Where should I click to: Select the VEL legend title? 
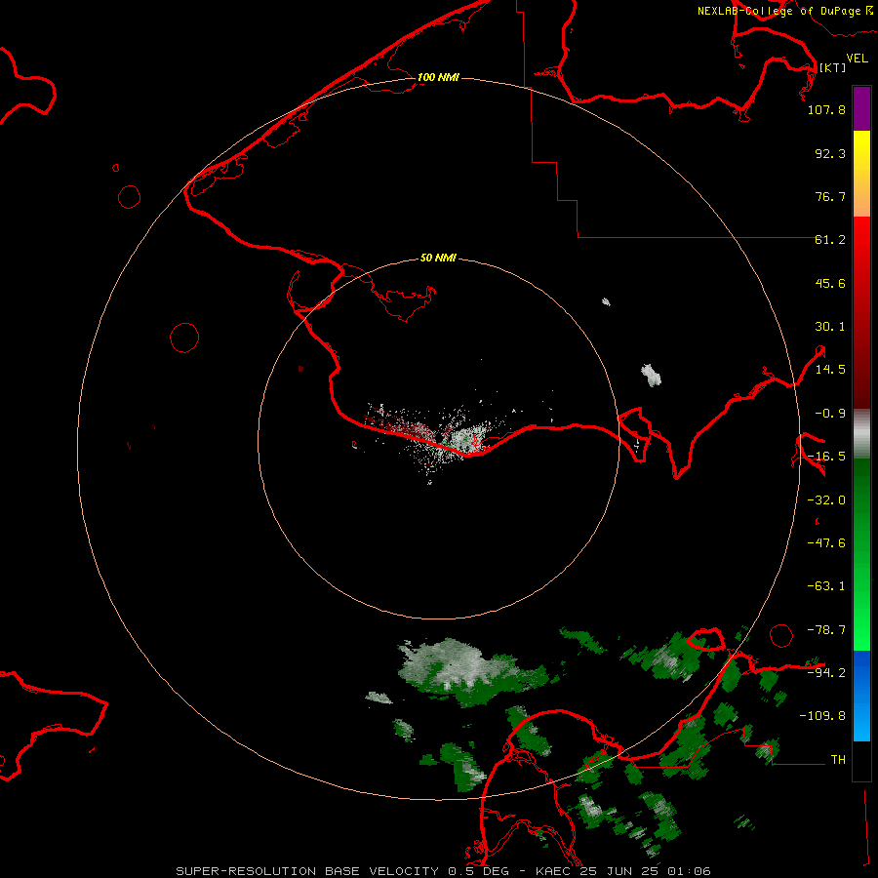click(x=857, y=59)
